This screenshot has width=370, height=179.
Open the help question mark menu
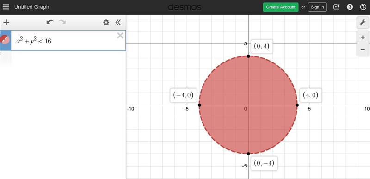tap(350, 7)
